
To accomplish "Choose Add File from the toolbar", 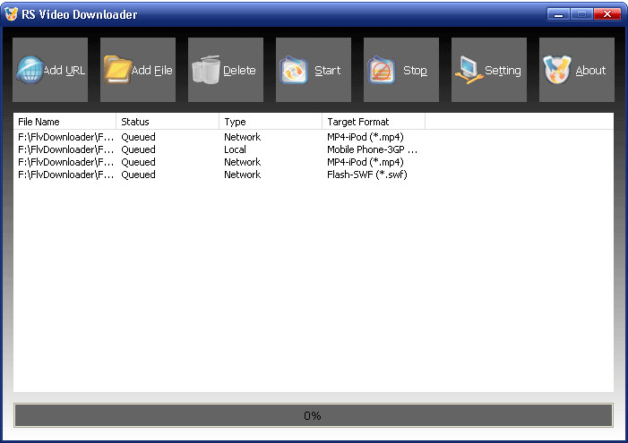I will 138,70.
